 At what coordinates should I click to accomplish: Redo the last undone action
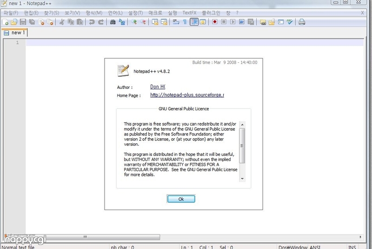(100, 22)
